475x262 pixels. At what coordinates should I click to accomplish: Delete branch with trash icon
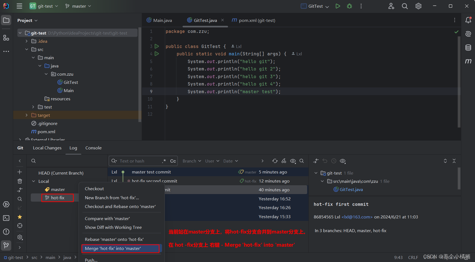click(x=20, y=181)
